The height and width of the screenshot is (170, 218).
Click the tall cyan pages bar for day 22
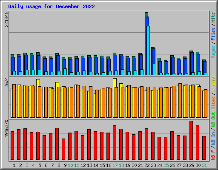(x=148, y=51)
